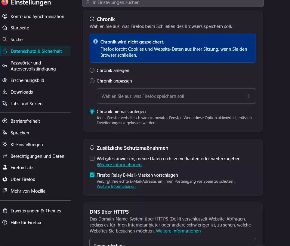Click the Startseite house icon

click(x=5, y=28)
